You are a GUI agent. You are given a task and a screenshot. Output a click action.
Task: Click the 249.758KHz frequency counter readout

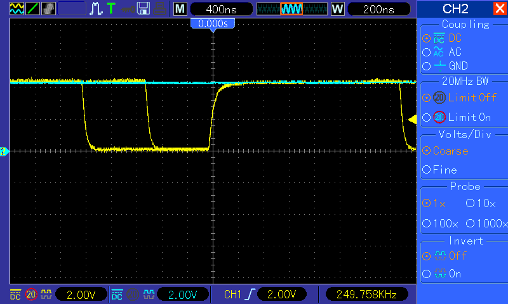coord(366,294)
